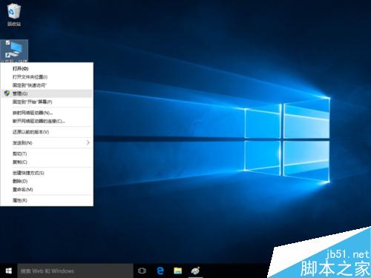Choose 删除(D) from the context menu
The width and height of the screenshot is (371, 278).
[x=47, y=181]
